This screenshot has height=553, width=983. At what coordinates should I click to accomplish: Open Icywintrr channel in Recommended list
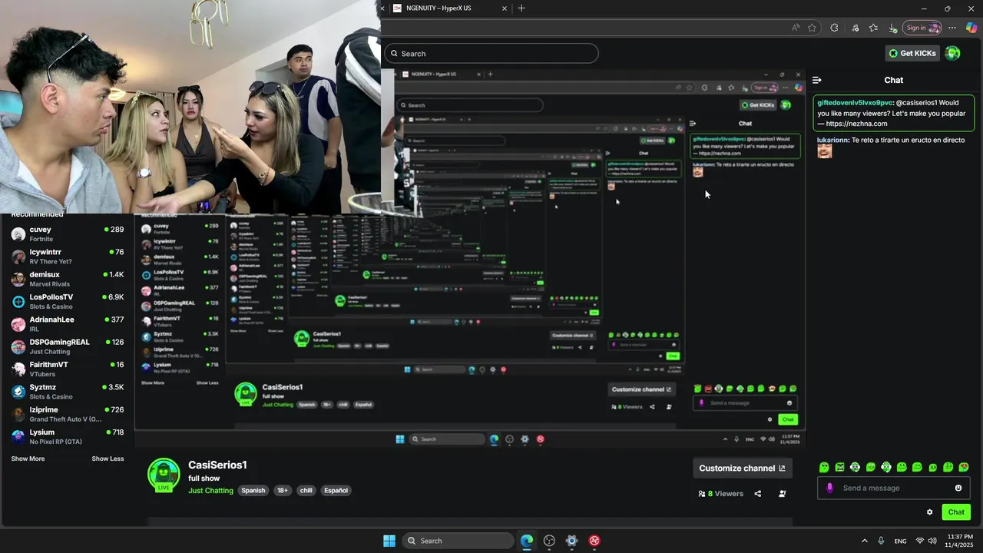pyautogui.click(x=67, y=257)
